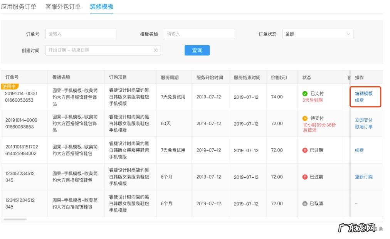The height and width of the screenshot is (239, 390).
Task: Select the 装修模板 tab
Action: [101, 6]
